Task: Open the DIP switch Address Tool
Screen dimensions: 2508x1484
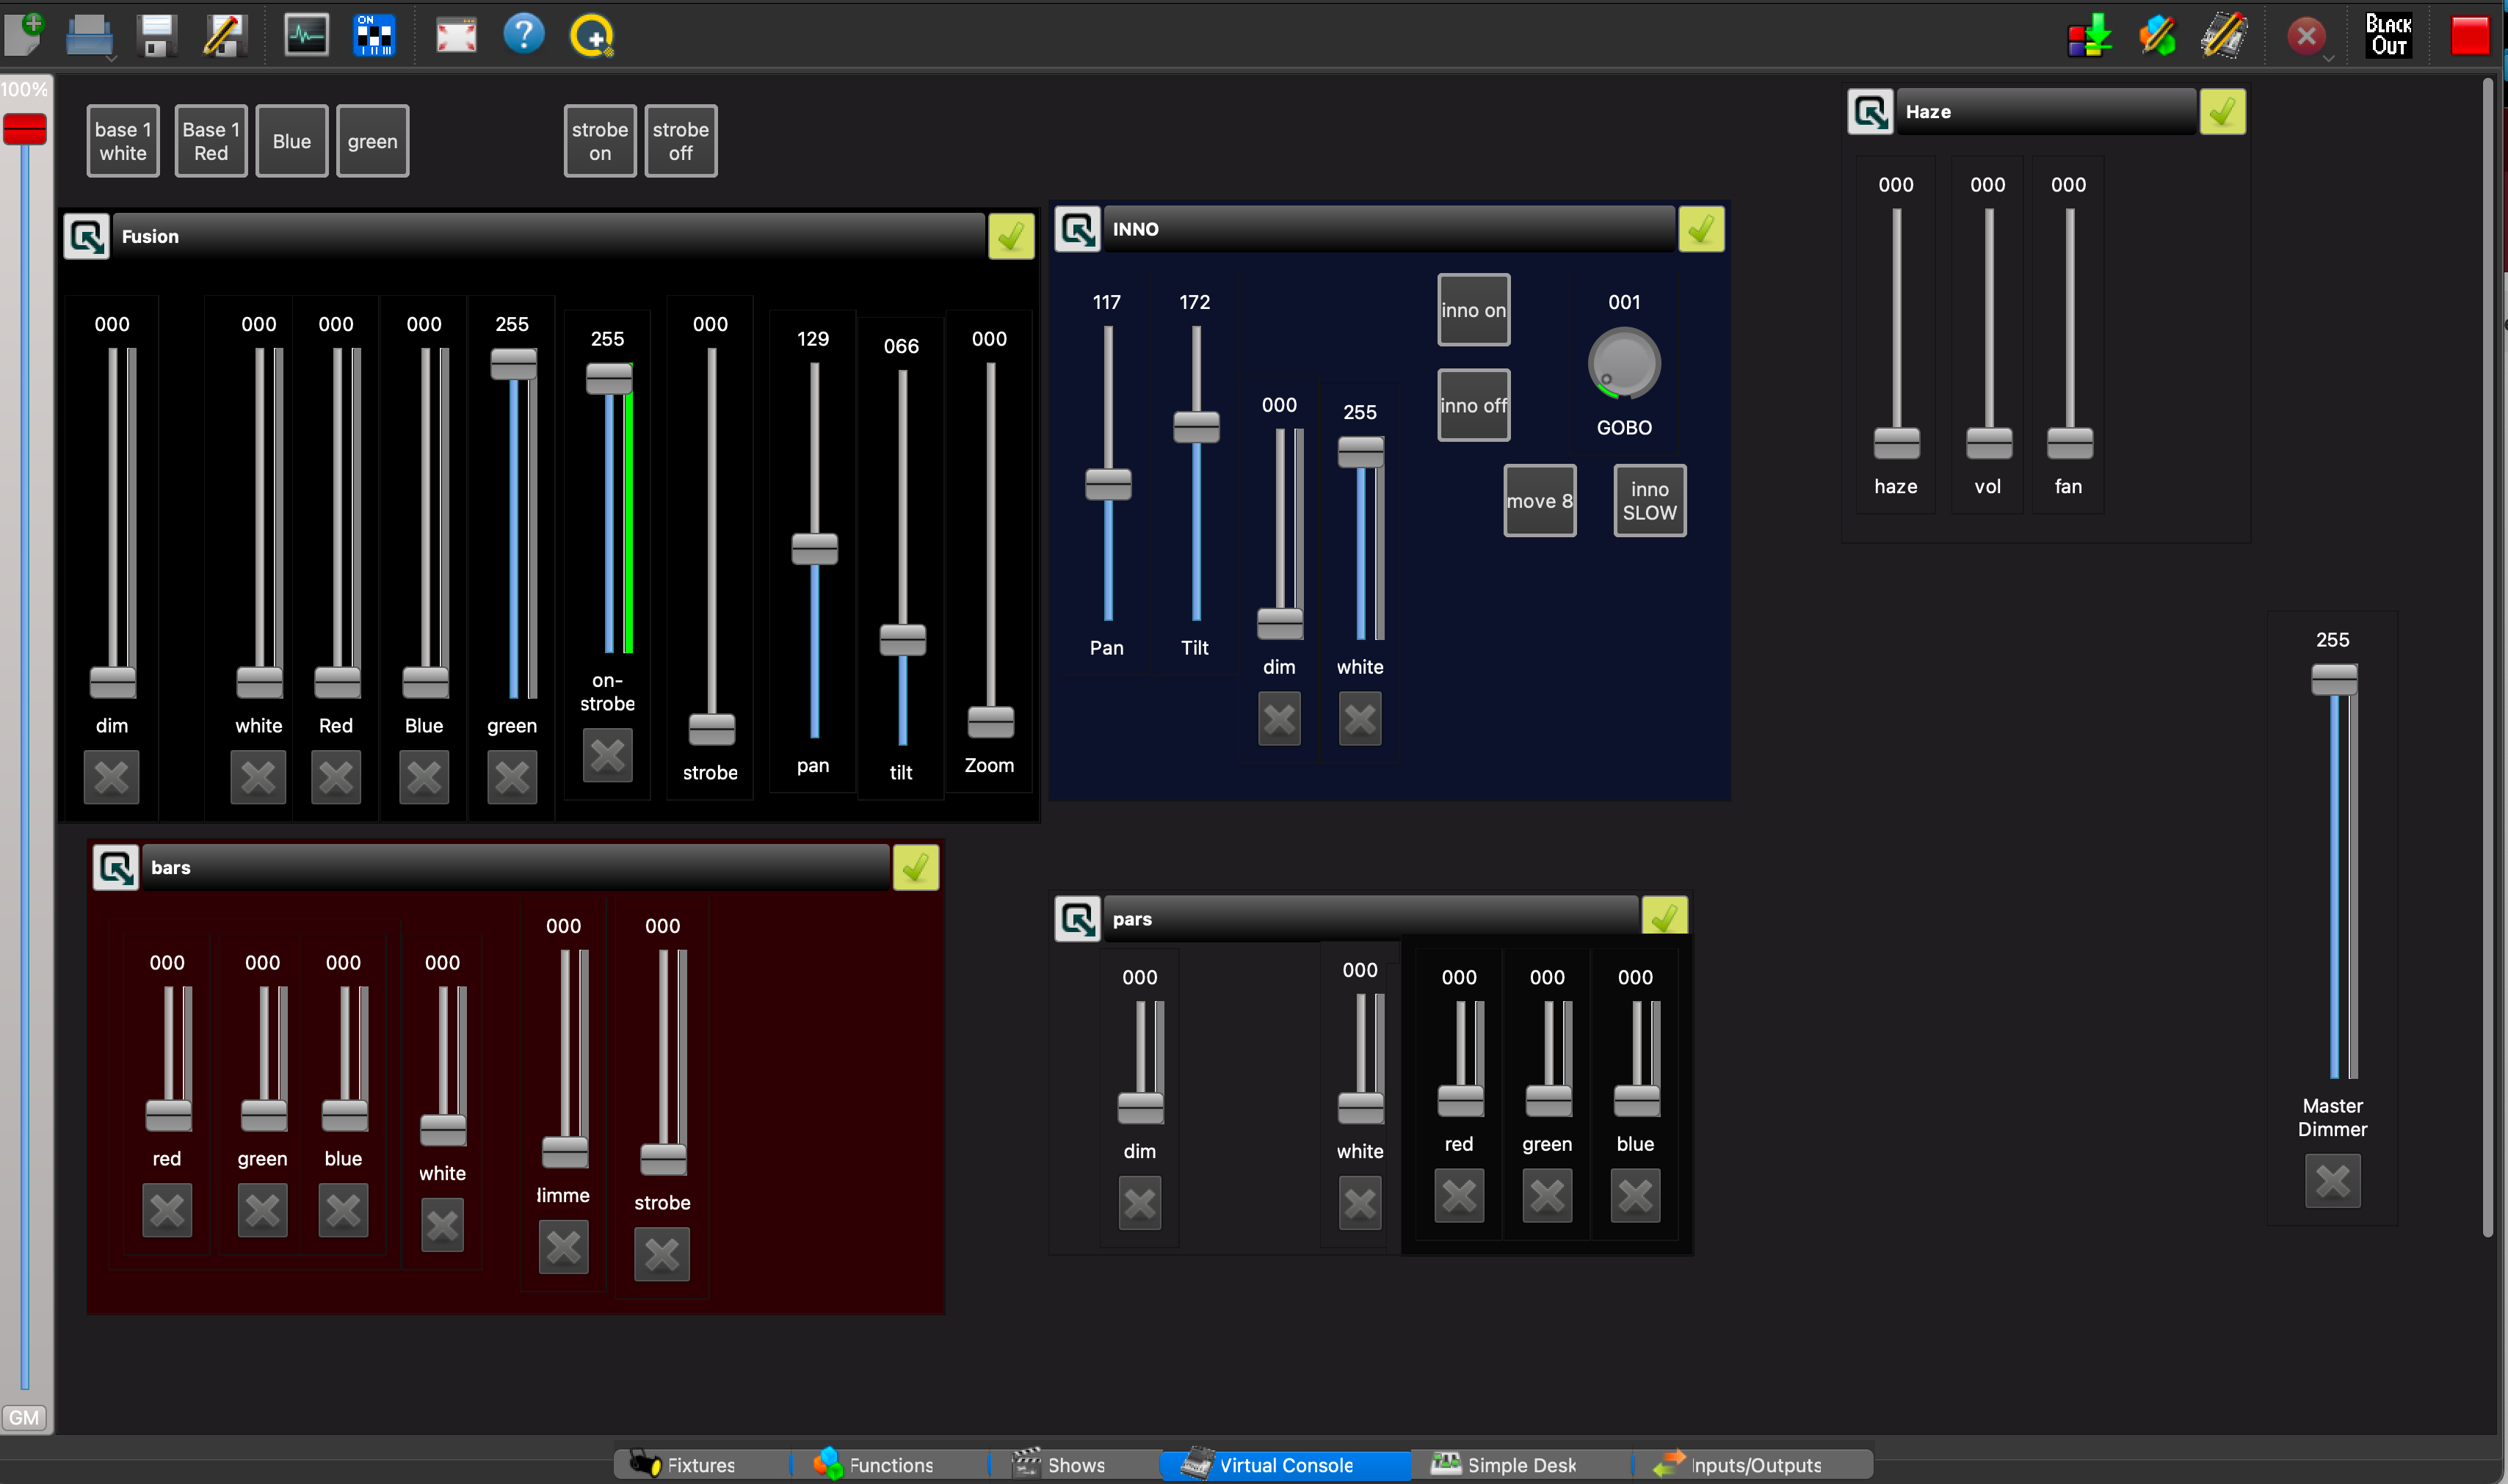Action: [x=374, y=36]
